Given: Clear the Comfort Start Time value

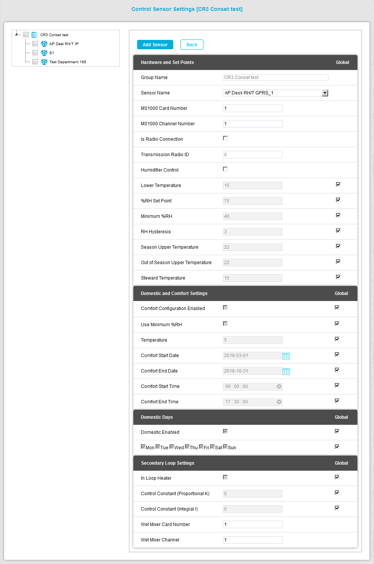Looking at the screenshot, I should [x=279, y=386].
